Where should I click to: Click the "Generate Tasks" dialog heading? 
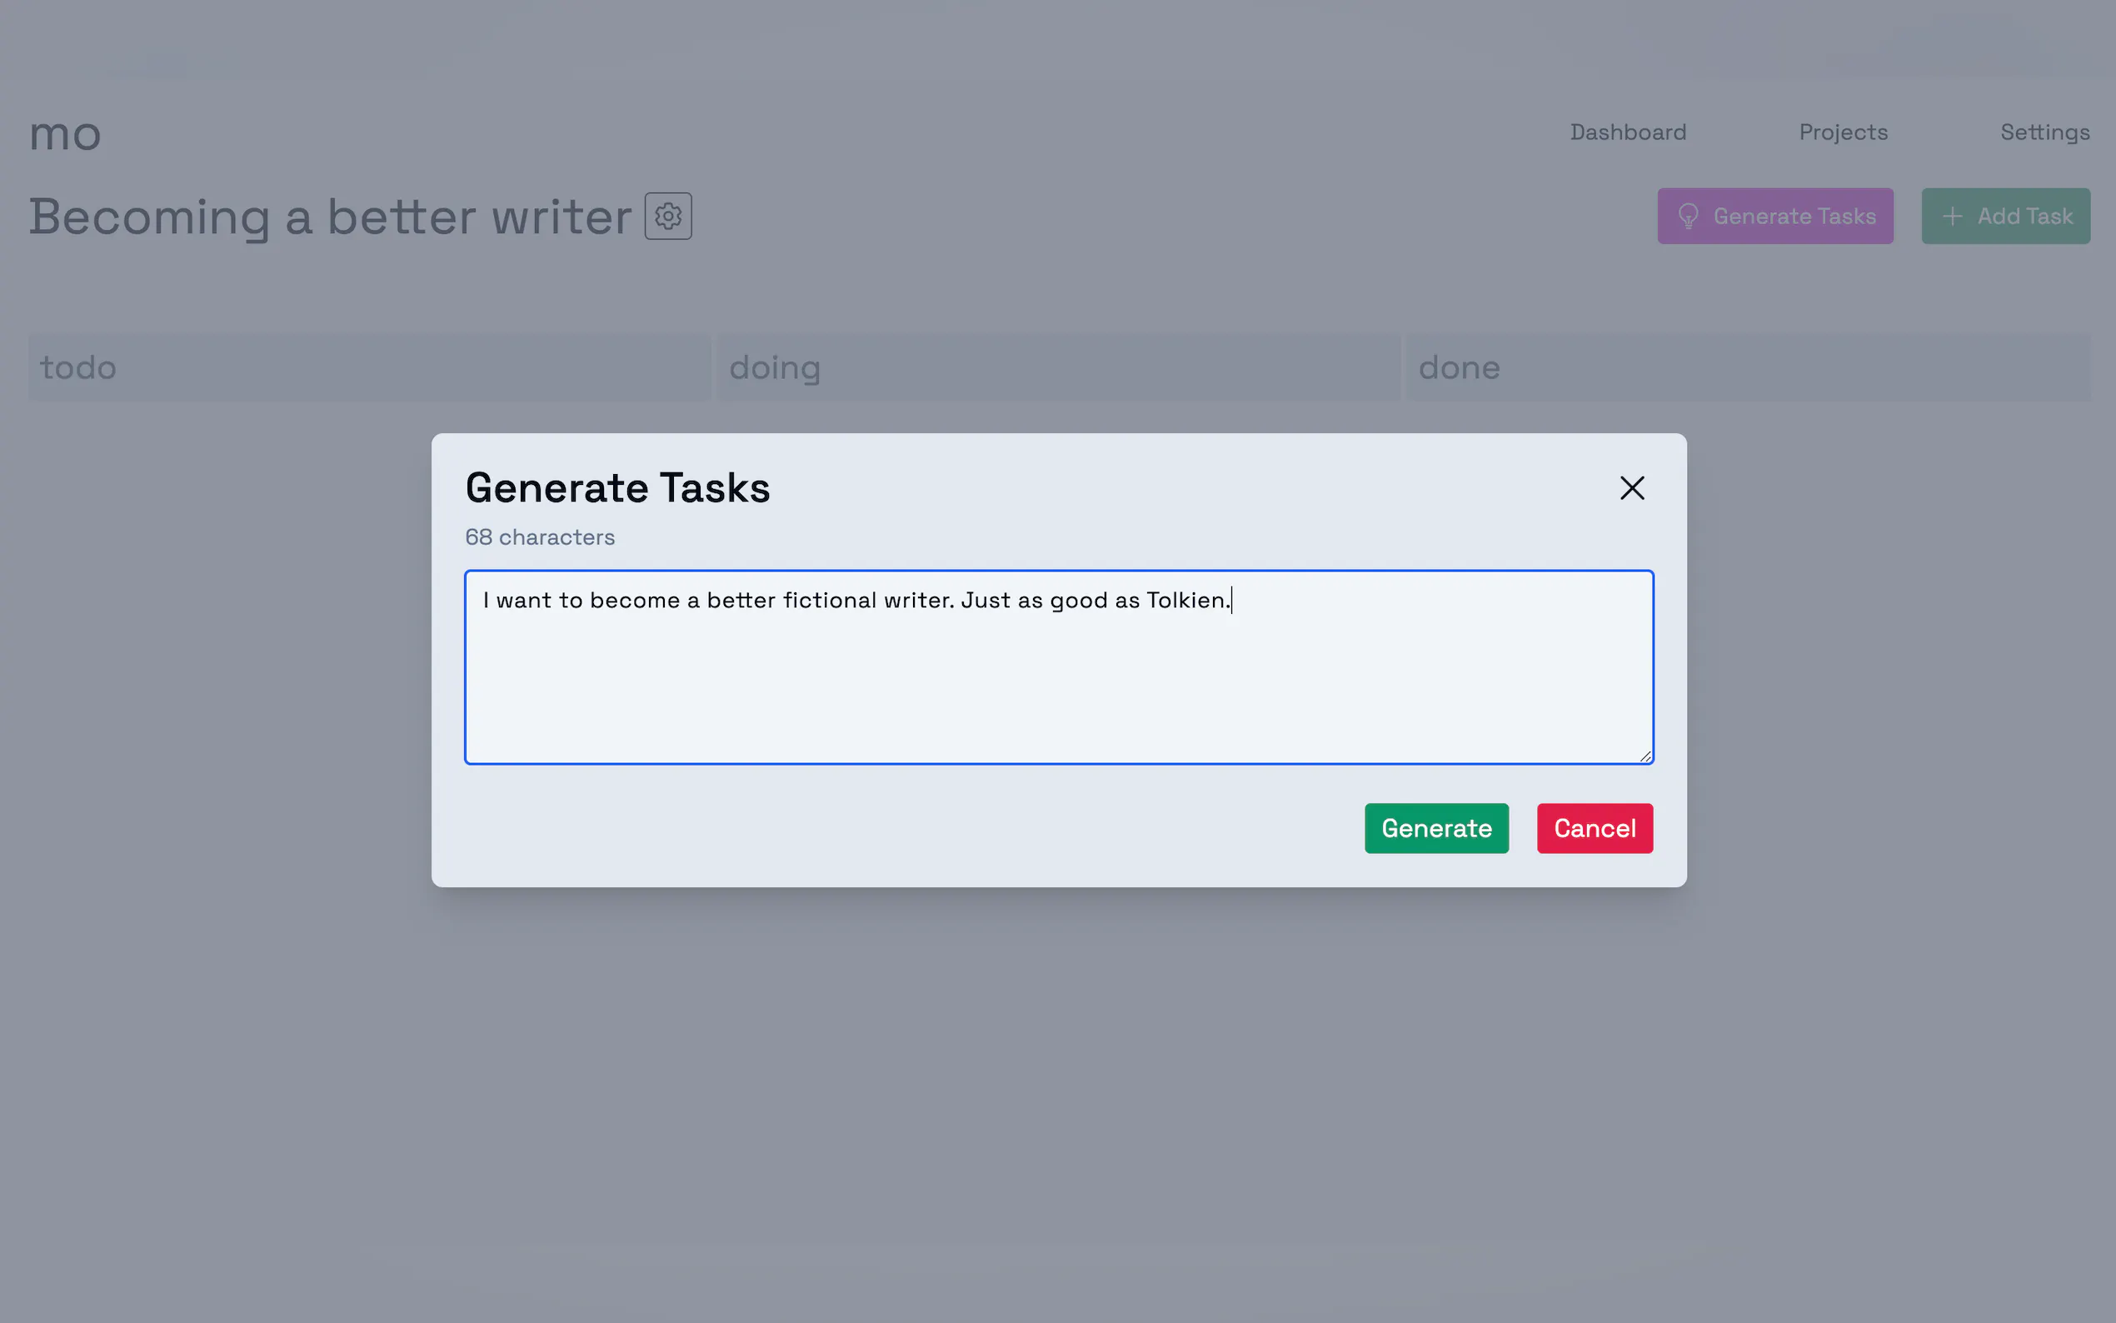click(x=617, y=488)
